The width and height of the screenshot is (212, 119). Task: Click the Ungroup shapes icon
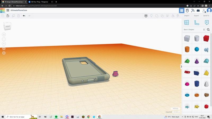162,16
